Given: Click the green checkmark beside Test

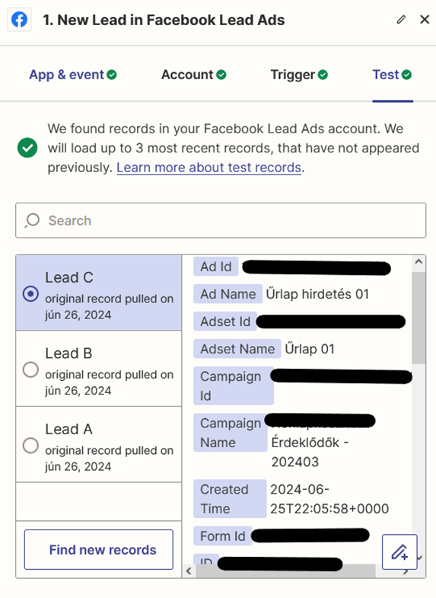Looking at the screenshot, I should pyautogui.click(x=406, y=75).
